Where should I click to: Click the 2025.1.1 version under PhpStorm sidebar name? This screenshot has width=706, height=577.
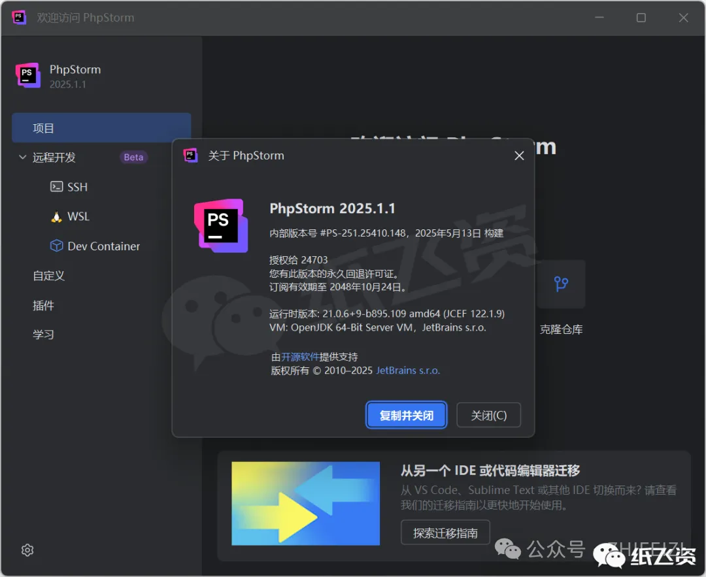[x=67, y=84]
